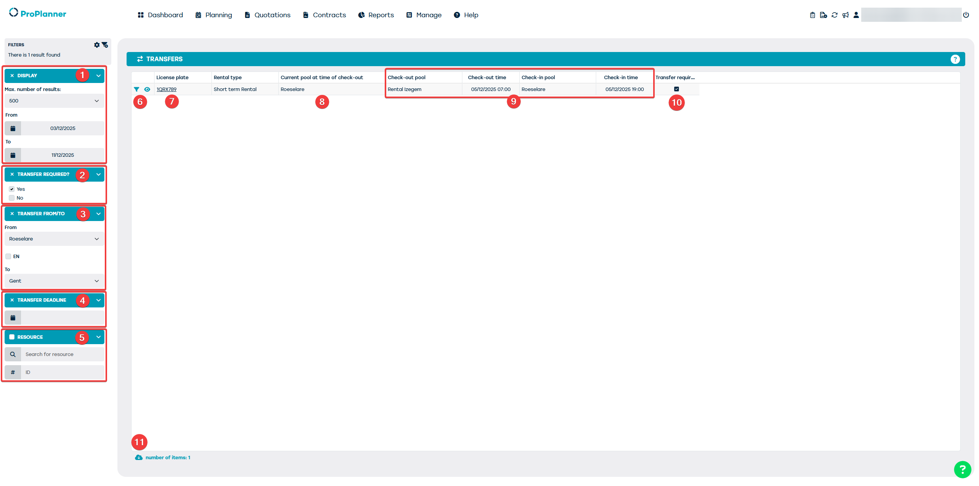Toggle the EN checkbox
The width and height of the screenshot is (979, 486).
click(x=8, y=256)
